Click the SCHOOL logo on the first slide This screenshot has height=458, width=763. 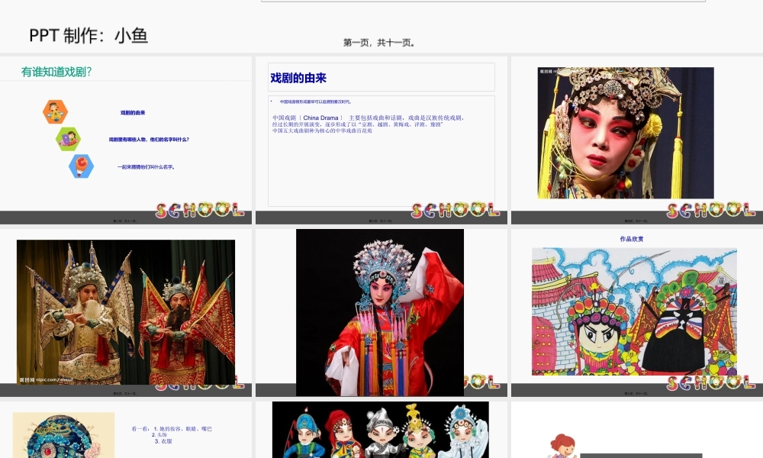click(198, 207)
